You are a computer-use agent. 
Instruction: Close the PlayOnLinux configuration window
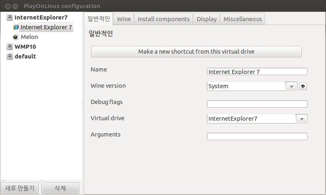coord(8,6)
